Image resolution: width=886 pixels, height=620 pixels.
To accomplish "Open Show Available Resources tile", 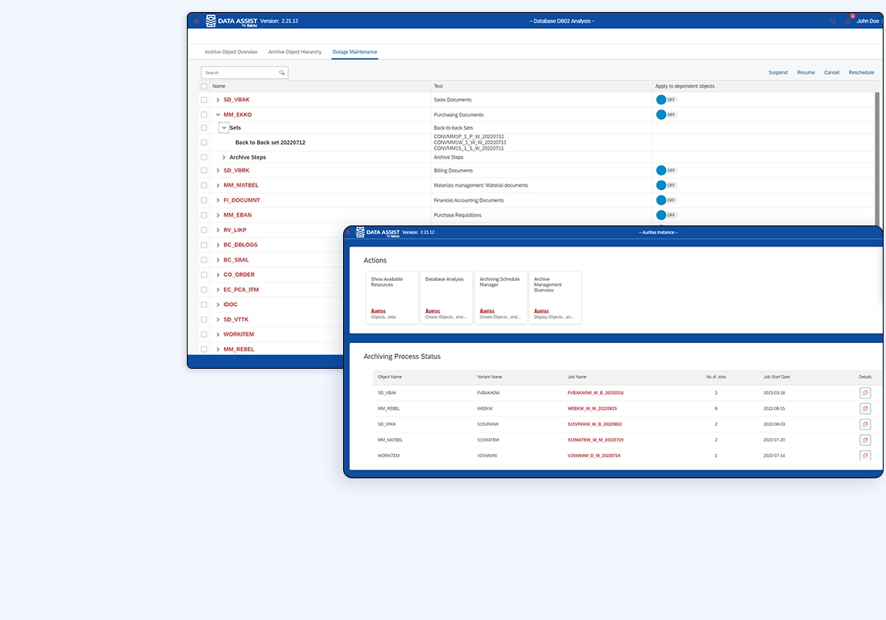I will tap(391, 298).
